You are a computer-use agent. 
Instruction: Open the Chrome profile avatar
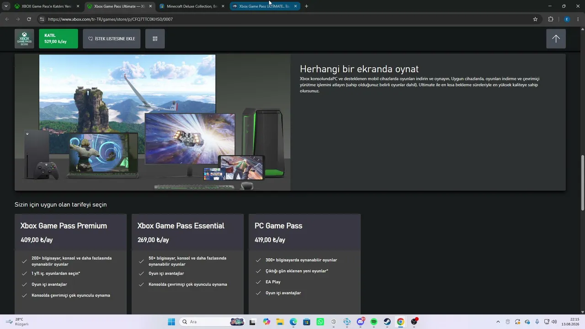[x=567, y=19]
